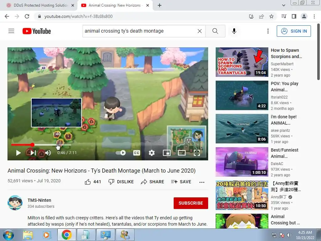Open POV: You play Animal video title
Viewport: 321px width, 241px height.
click(284, 87)
